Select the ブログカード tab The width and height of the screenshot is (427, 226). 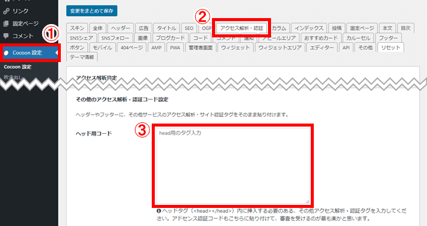point(170,38)
